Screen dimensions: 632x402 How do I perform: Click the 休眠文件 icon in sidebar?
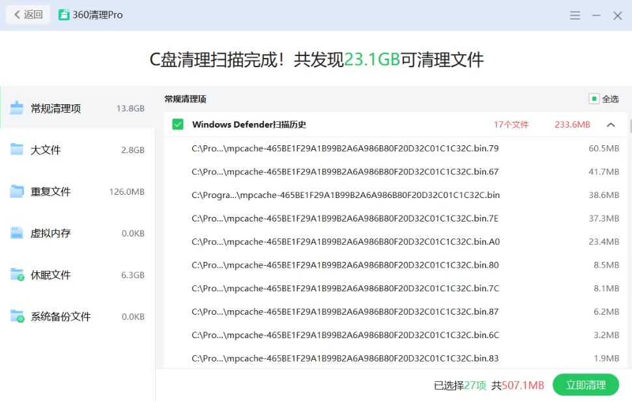tap(17, 275)
